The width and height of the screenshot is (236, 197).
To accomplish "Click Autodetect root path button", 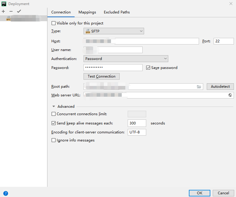I will pos(220,87).
